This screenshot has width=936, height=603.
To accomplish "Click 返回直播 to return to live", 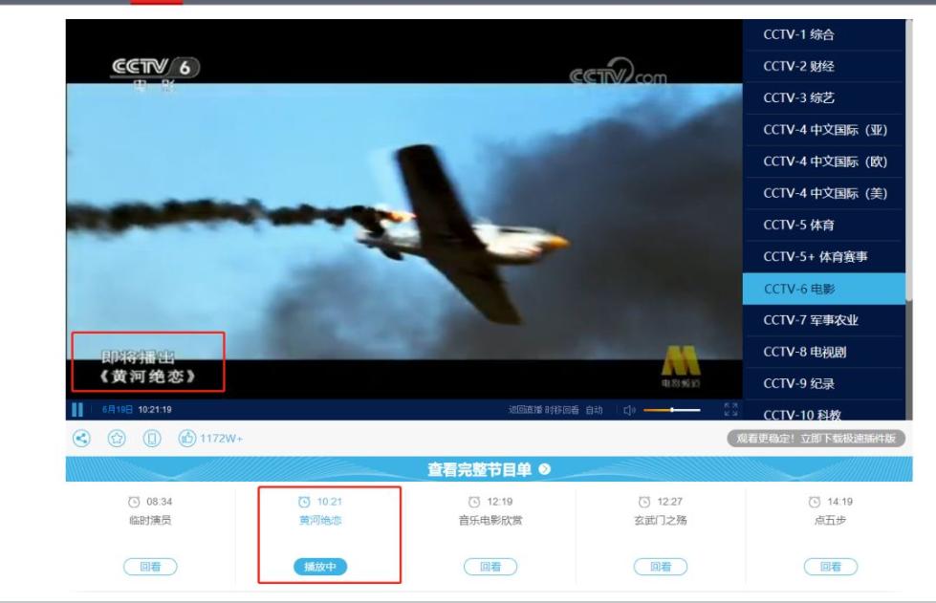I will tap(525, 410).
